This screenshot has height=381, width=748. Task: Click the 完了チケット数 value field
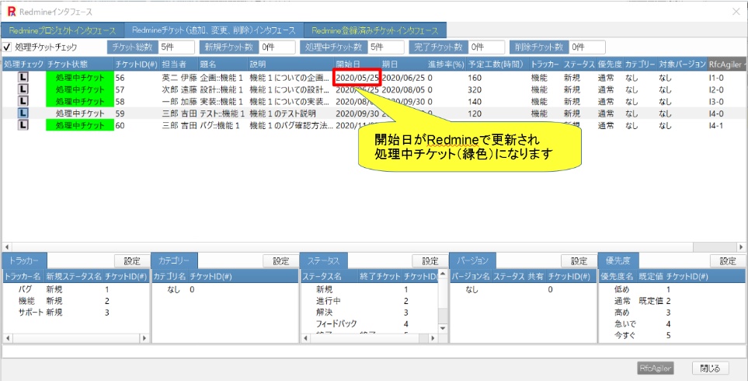486,47
